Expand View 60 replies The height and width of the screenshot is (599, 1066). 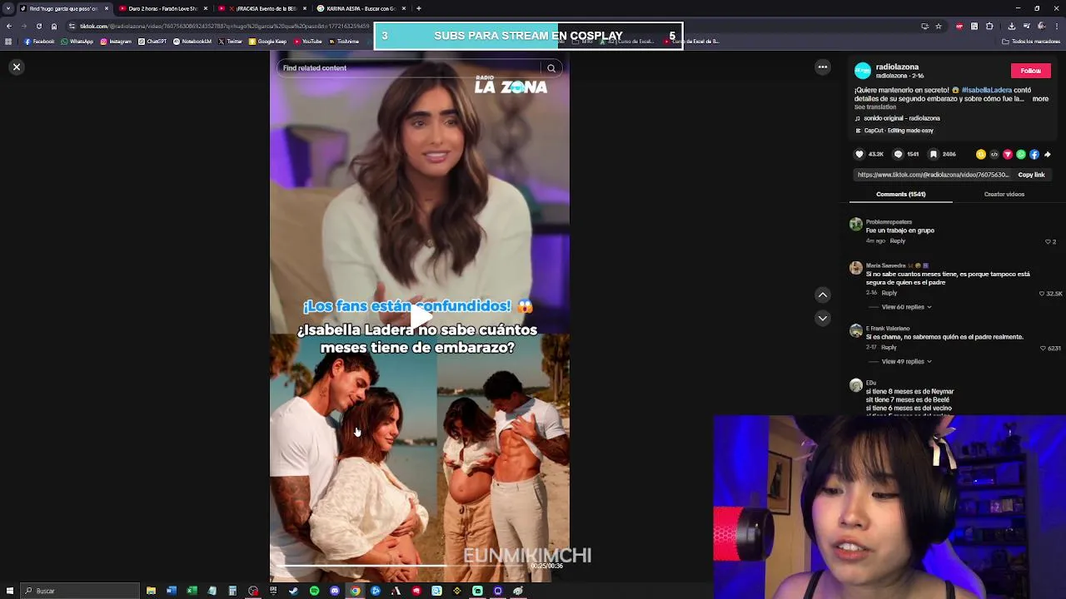906,307
